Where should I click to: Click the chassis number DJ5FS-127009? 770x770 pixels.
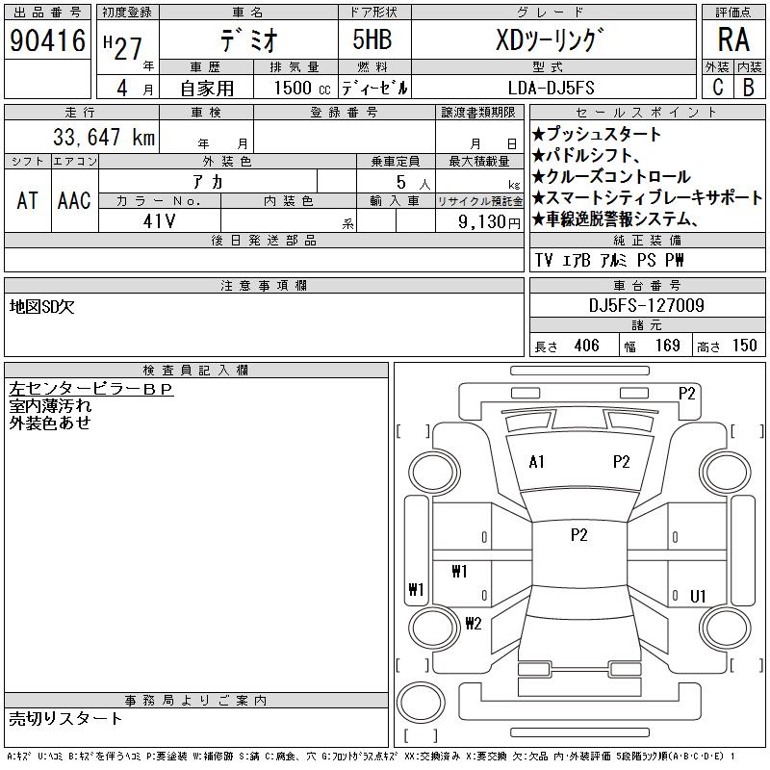coord(647,305)
